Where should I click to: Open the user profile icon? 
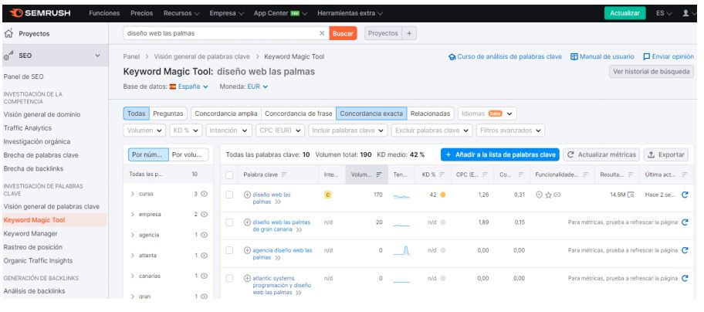click(685, 13)
